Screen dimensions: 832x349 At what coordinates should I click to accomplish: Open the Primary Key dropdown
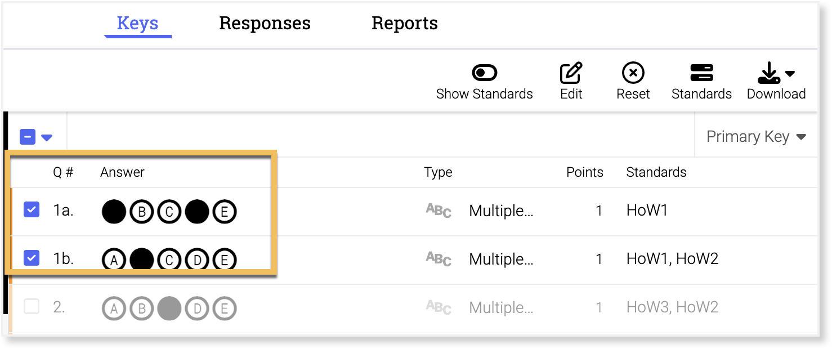[756, 137]
